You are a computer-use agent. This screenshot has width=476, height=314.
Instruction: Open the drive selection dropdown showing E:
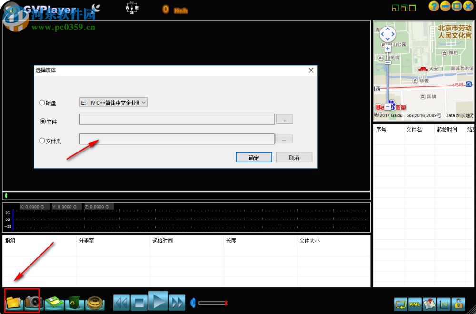(113, 102)
